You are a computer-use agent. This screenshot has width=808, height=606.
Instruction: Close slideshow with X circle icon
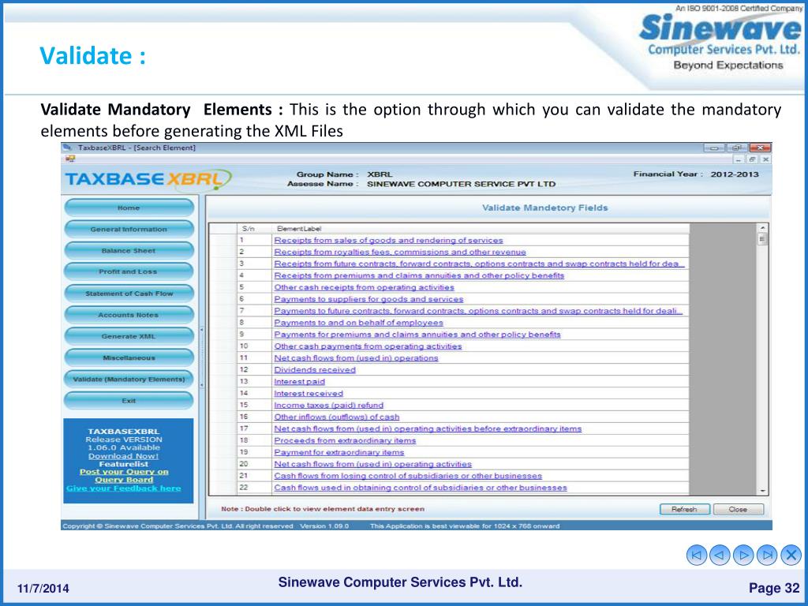(x=791, y=555)
